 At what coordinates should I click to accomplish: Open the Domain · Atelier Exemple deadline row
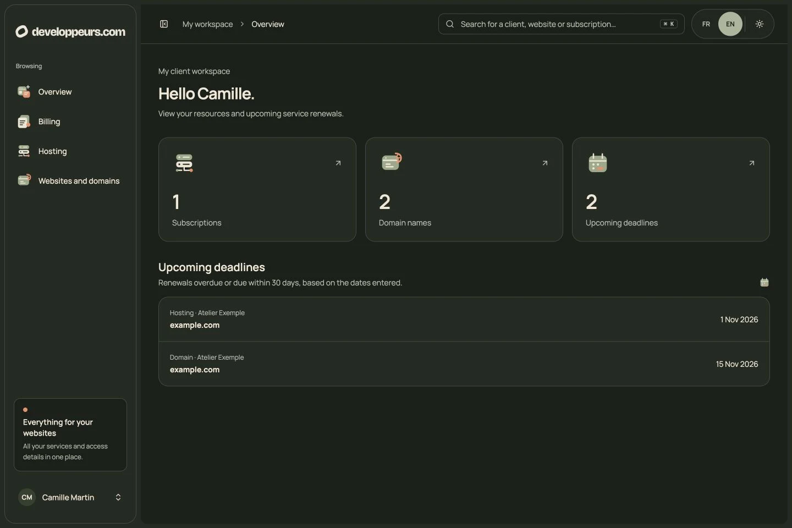coord(464,364)
